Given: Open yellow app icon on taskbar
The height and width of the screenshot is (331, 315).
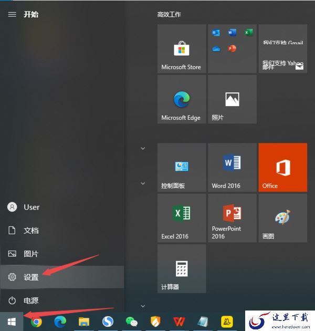Looking at the screenshot, I should pyautogui.click(x=227, y=322).
